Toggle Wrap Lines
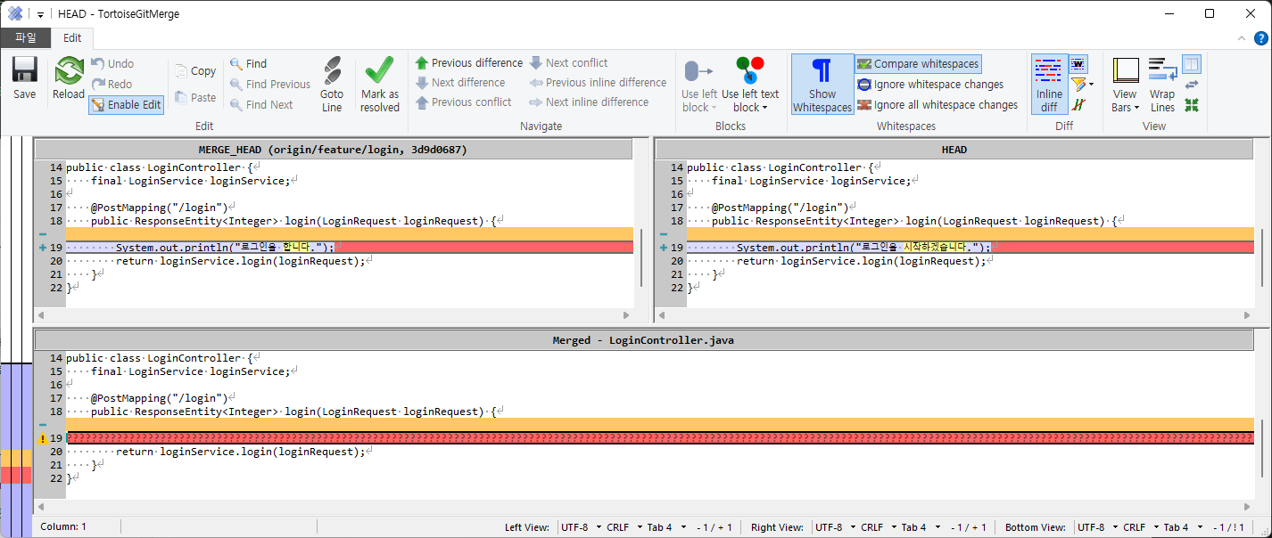The height and width of the screenshot is (538, 1272). pyautogui.click(x=1162, y=85)
